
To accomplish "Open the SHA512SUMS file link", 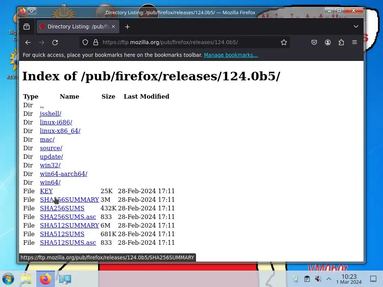I will pos(62,234).
